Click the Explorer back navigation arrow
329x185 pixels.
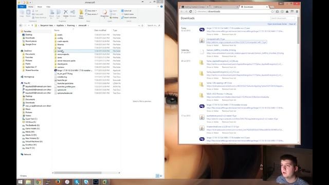coord(21,25)
